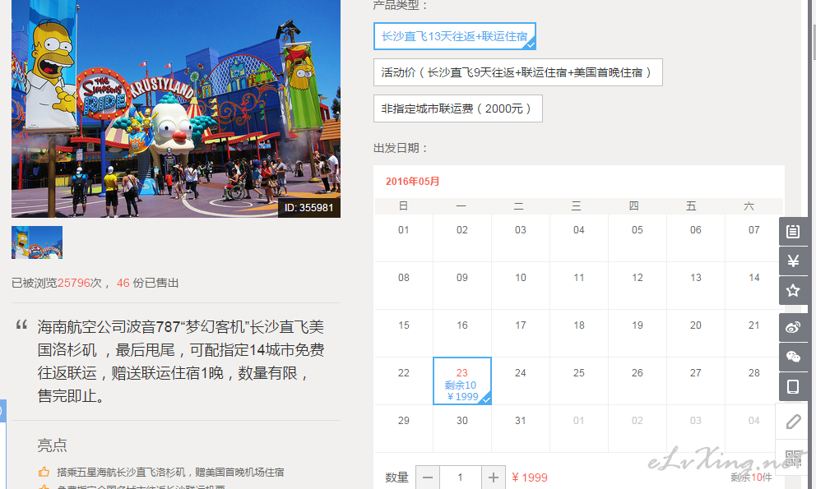Click calendar date 31

coord(521,429)
